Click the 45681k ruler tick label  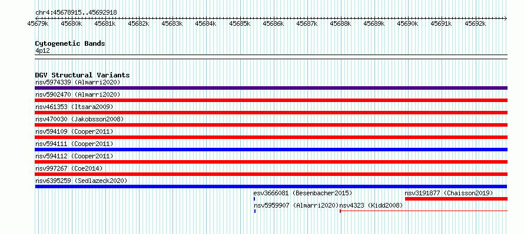(x=105, y=23)
